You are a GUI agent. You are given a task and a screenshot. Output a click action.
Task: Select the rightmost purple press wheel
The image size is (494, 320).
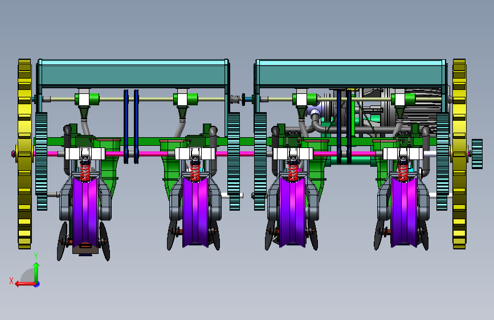coord(404,212)
